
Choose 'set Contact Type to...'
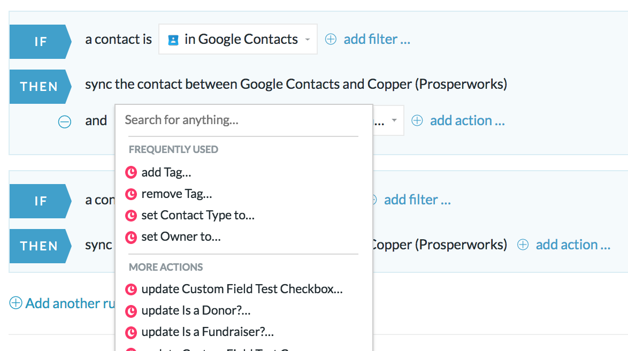(x=198, y=215)
